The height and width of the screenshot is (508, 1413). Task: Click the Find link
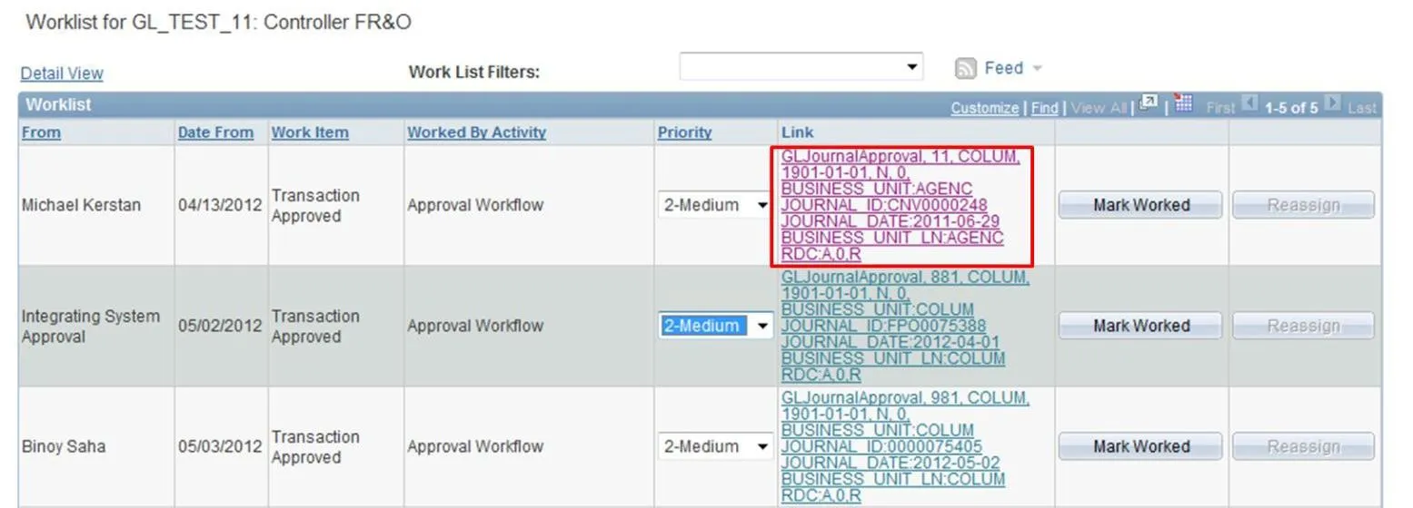tap(1044, 108)
